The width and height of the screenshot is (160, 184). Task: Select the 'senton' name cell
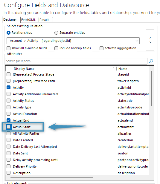point(123,153)
